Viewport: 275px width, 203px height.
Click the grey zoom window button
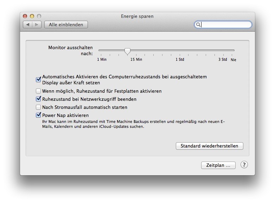click(39, 16)
